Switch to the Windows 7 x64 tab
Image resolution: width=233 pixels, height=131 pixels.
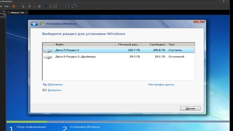(17, 13)
